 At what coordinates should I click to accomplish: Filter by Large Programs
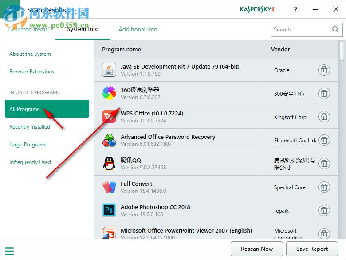point(28,145)
